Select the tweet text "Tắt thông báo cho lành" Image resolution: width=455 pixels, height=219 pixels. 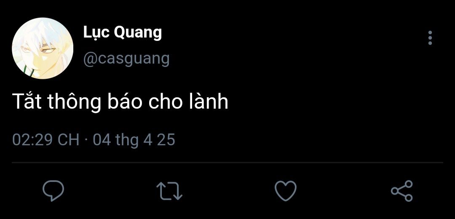(120, 102)
